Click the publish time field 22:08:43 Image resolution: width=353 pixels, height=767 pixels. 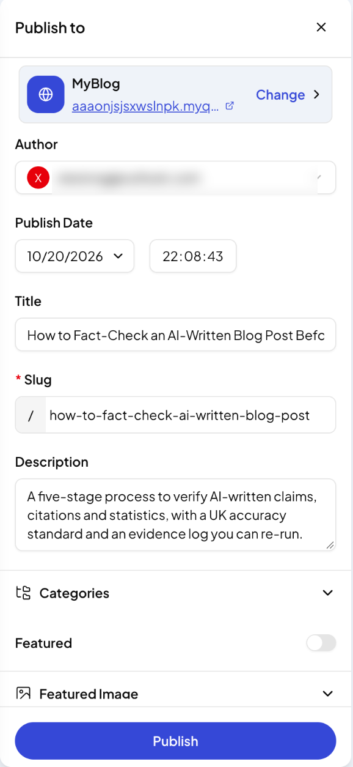click(193, 256)
